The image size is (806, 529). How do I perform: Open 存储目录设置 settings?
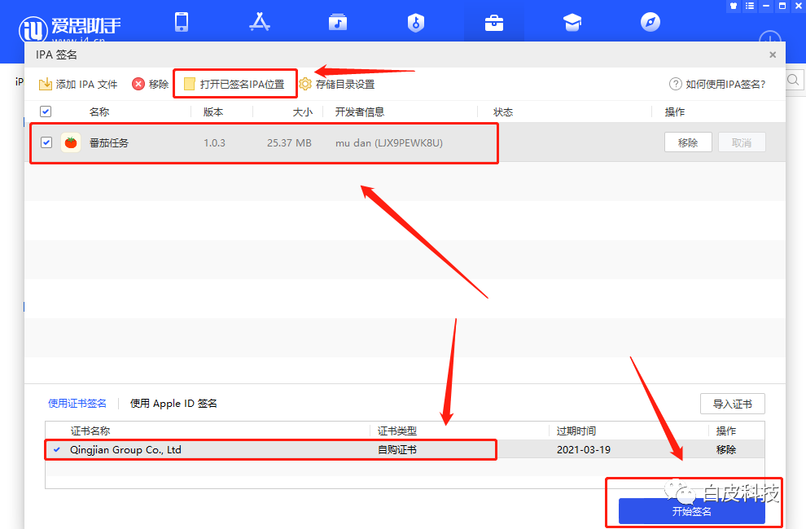337,85
